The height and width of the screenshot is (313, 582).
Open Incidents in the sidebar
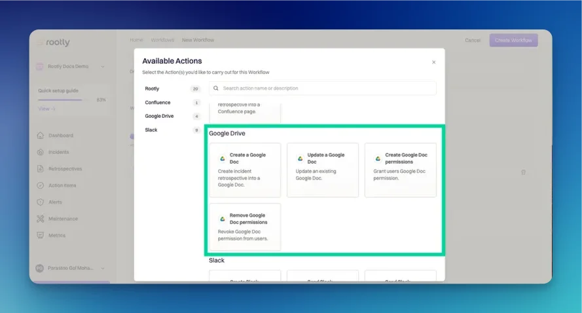(59, 152)
